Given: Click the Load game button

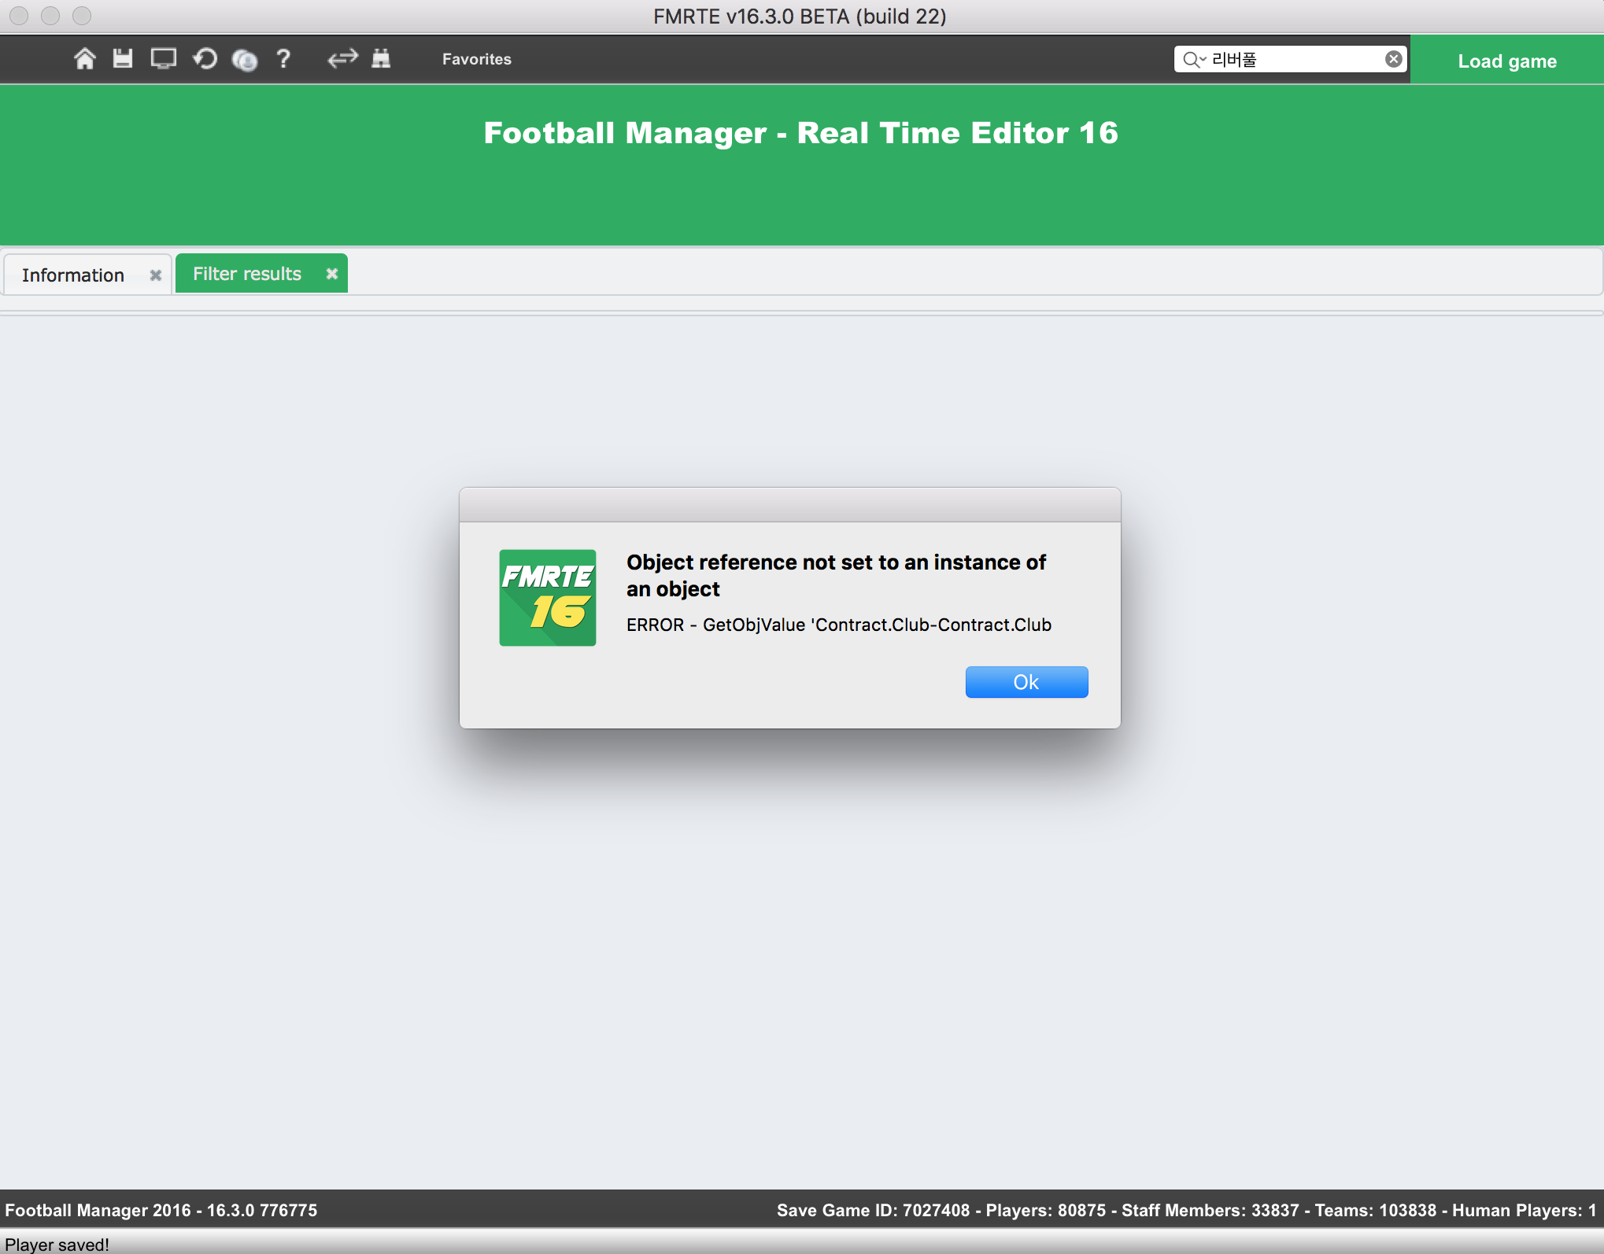Looking at the screenshot, I should [x=1506, y=61].
